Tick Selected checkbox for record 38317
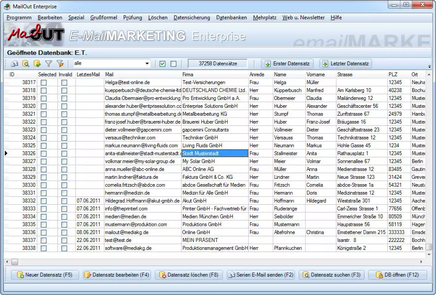Image resolution: width=436 pixels, height=295 pixels. click(x=43, y=82)
